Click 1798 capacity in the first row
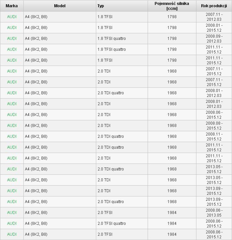This screenshot has height=240, width=232. tap(172, 17)
